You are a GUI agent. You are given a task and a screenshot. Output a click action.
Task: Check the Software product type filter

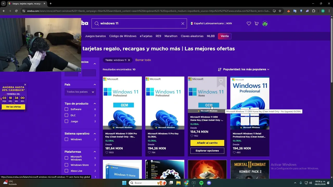66,109
